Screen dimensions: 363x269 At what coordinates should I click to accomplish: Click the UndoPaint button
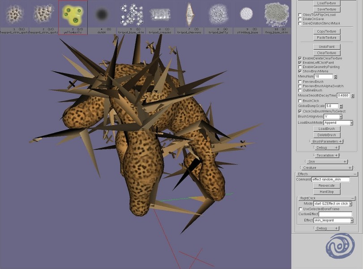327,47
